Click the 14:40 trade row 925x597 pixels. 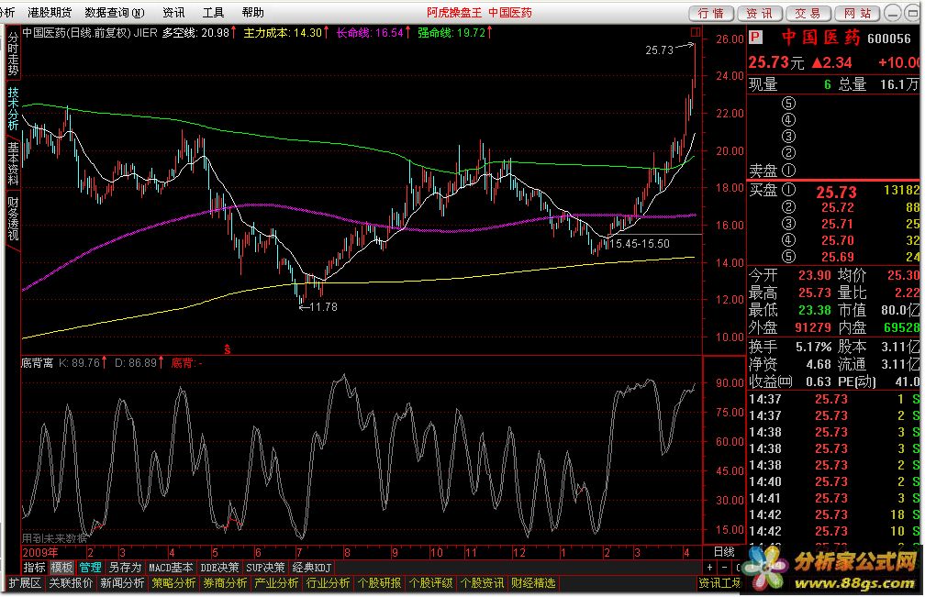(x=834, y=481)
